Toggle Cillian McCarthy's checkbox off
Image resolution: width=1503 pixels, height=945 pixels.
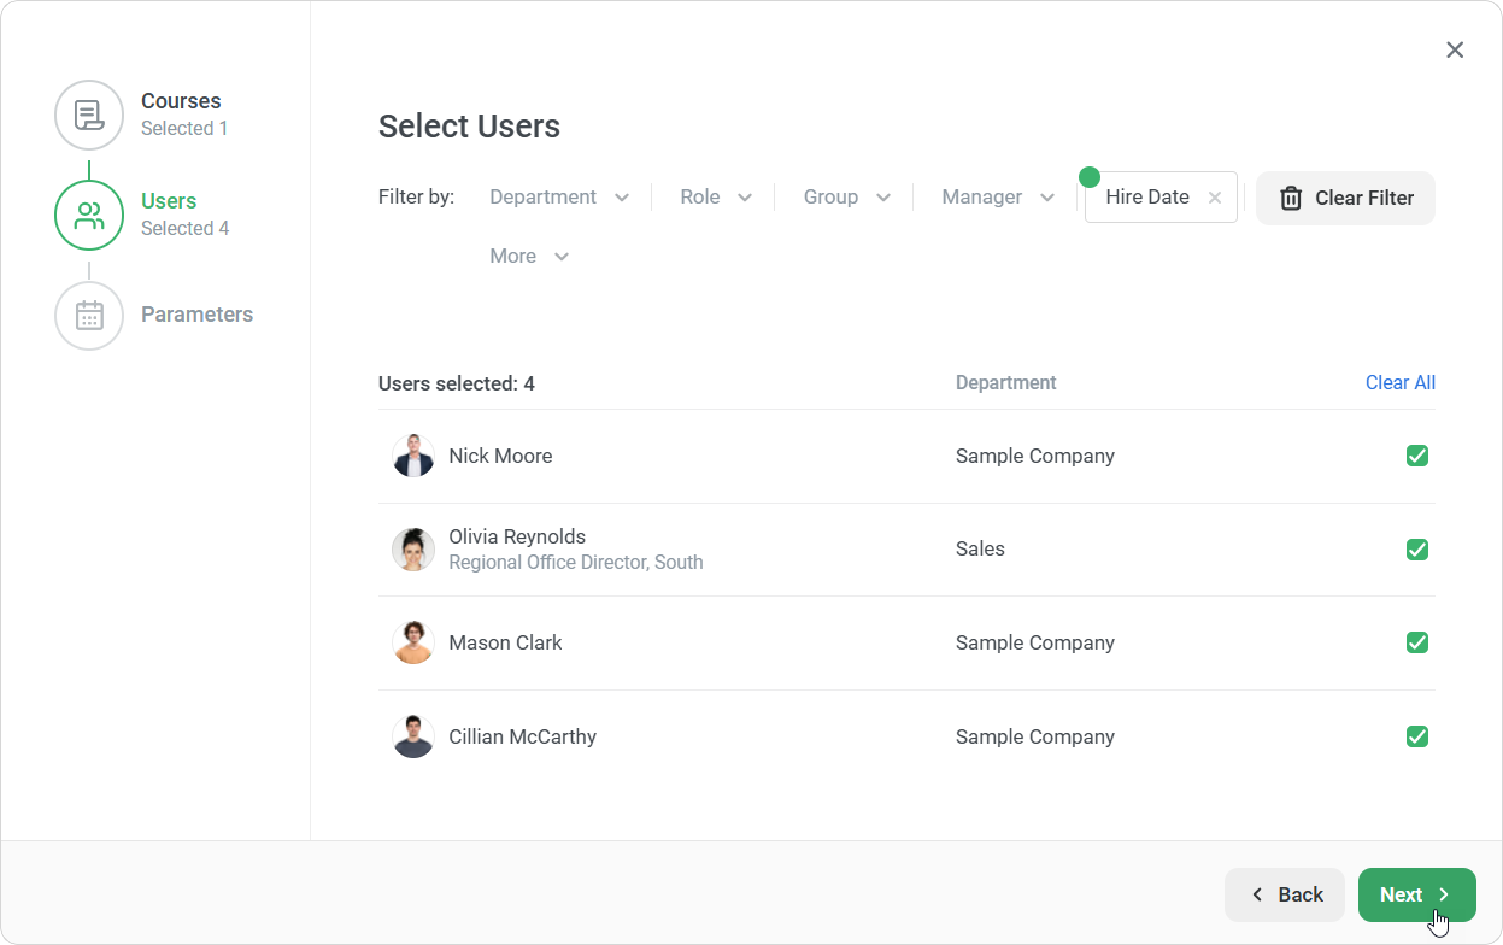[1417, 736]
